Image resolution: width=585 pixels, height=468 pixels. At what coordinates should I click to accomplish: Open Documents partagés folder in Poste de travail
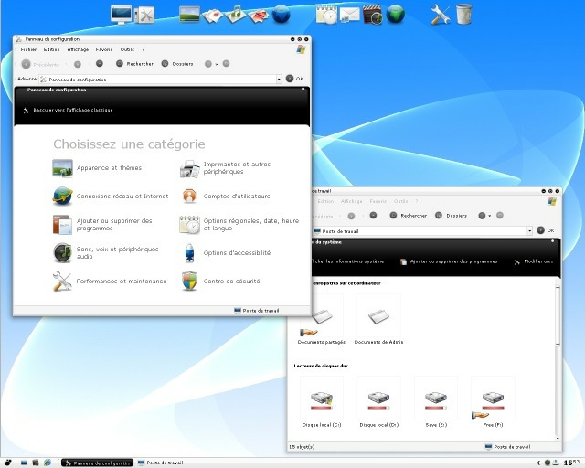[x=322, y=319]
